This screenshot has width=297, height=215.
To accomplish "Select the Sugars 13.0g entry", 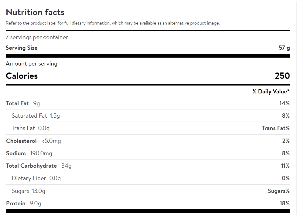I will (x=28, y=191).
